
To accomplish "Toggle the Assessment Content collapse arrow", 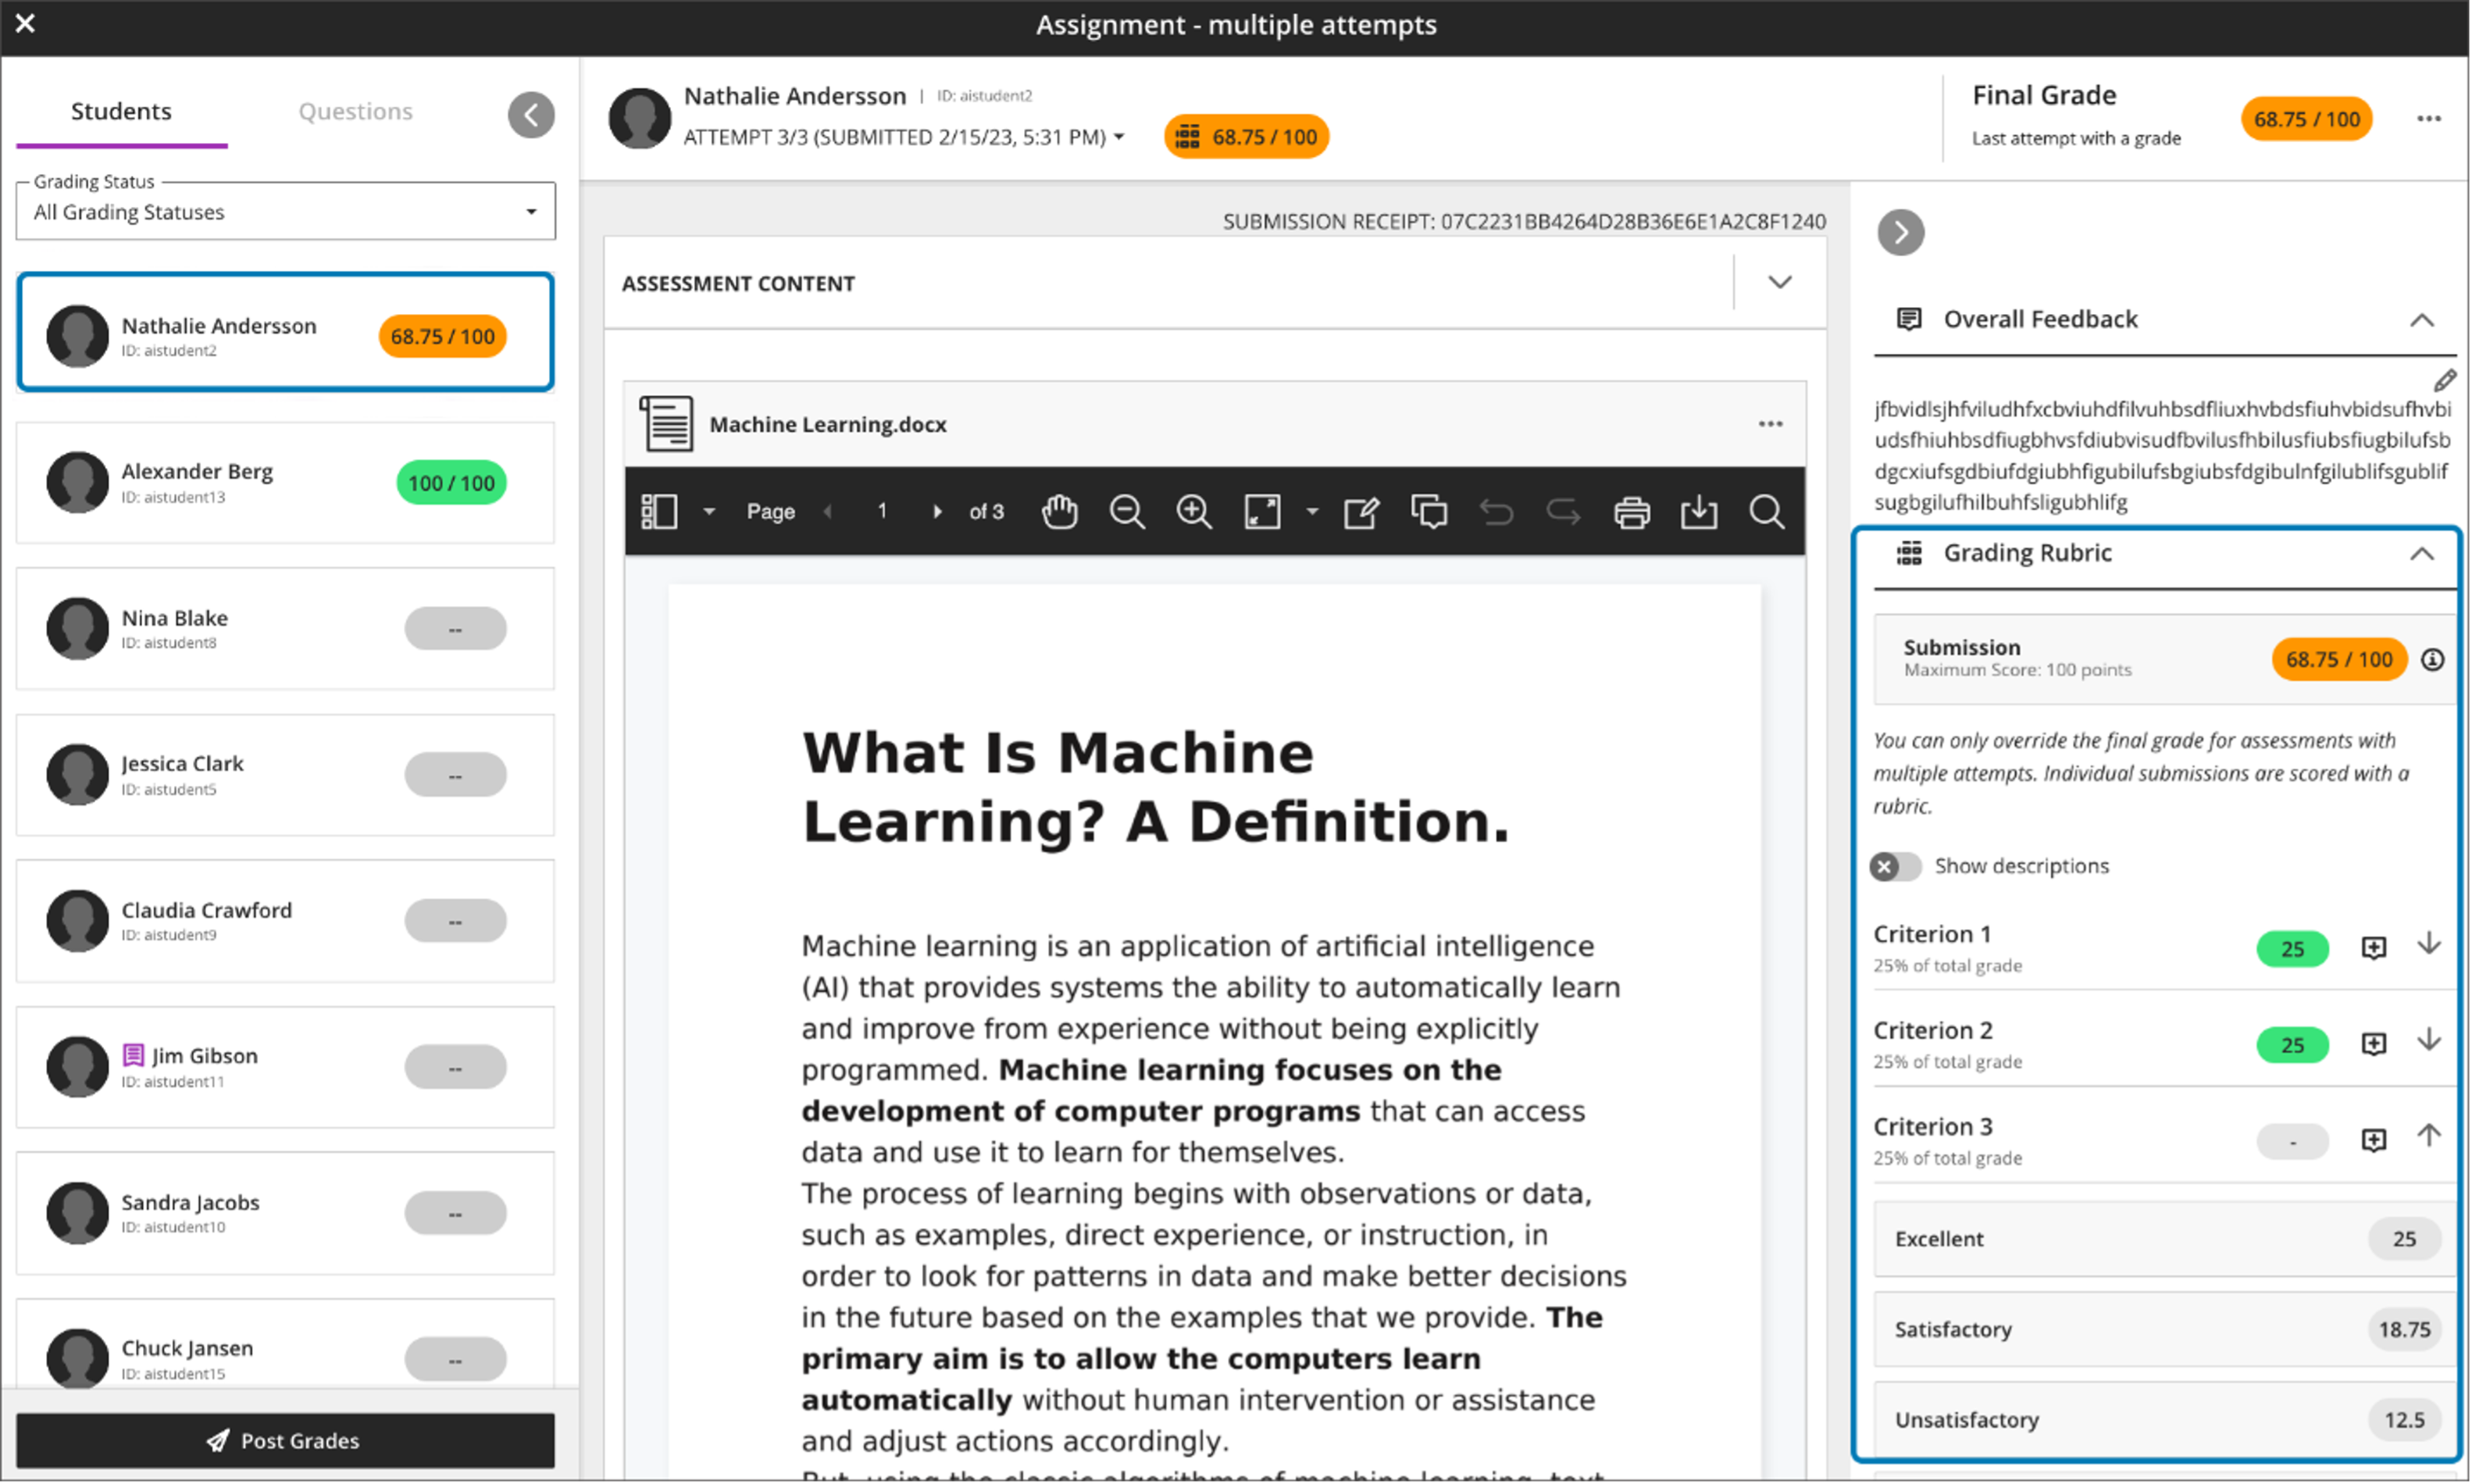I will pos(1778,283).
